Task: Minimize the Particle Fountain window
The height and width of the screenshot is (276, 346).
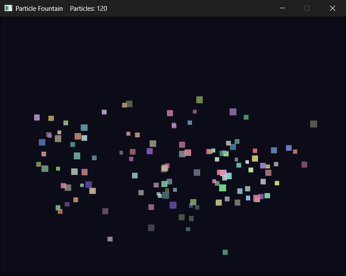Action: (282, 8)
